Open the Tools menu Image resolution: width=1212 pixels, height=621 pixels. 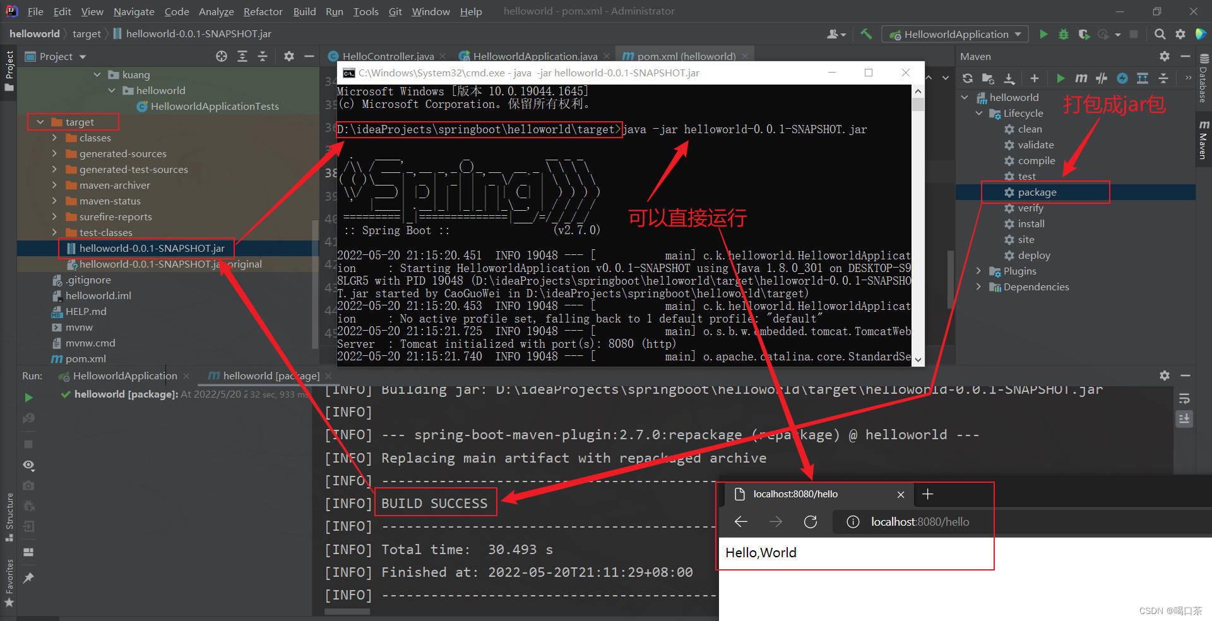(365, 11)
